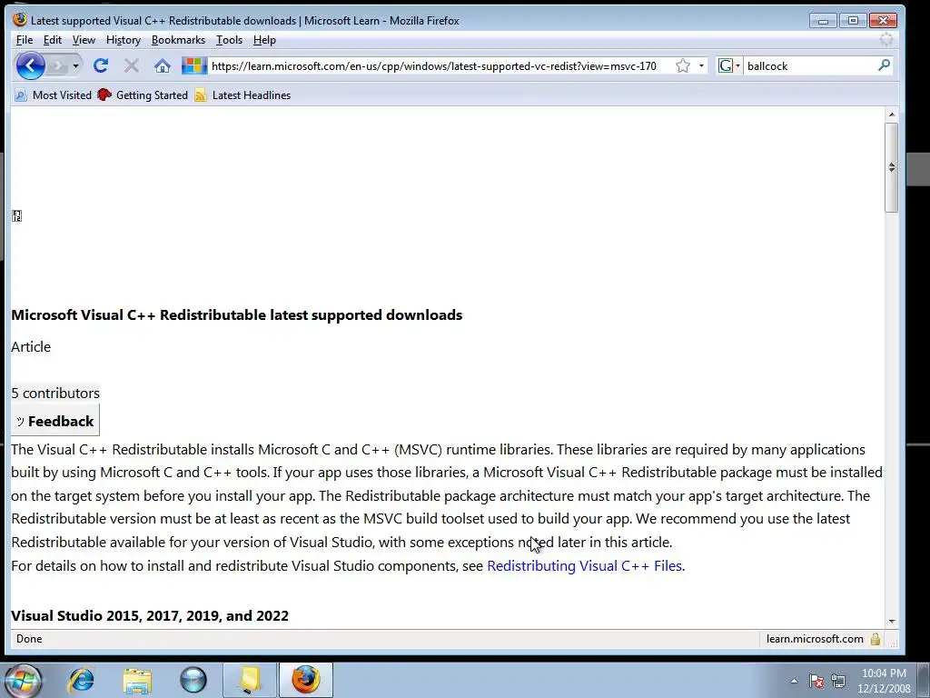Go to the Home page icon

[x=162, y=65]
